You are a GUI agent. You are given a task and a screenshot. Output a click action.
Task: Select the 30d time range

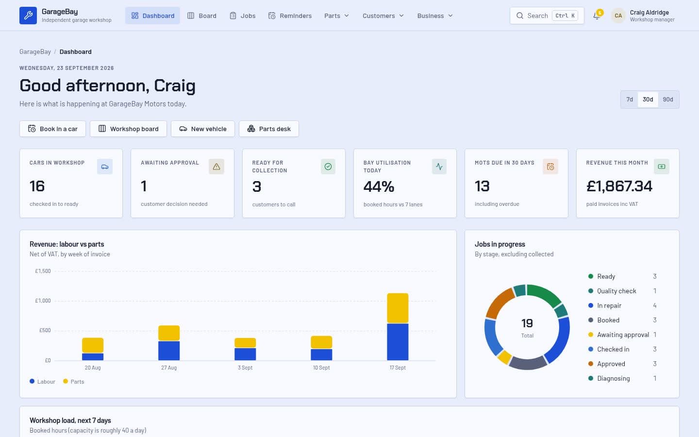coord(648,100)
